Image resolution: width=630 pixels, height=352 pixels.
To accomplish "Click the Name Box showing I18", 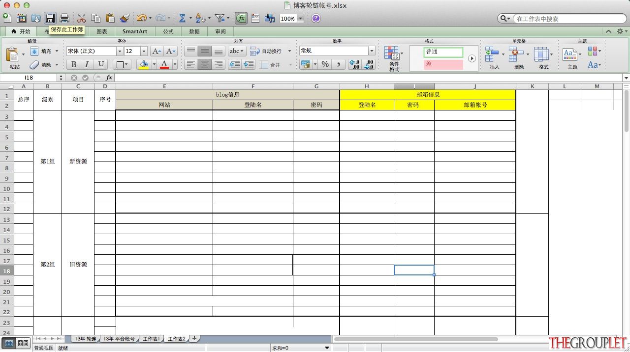I will [x=29, y=78].
